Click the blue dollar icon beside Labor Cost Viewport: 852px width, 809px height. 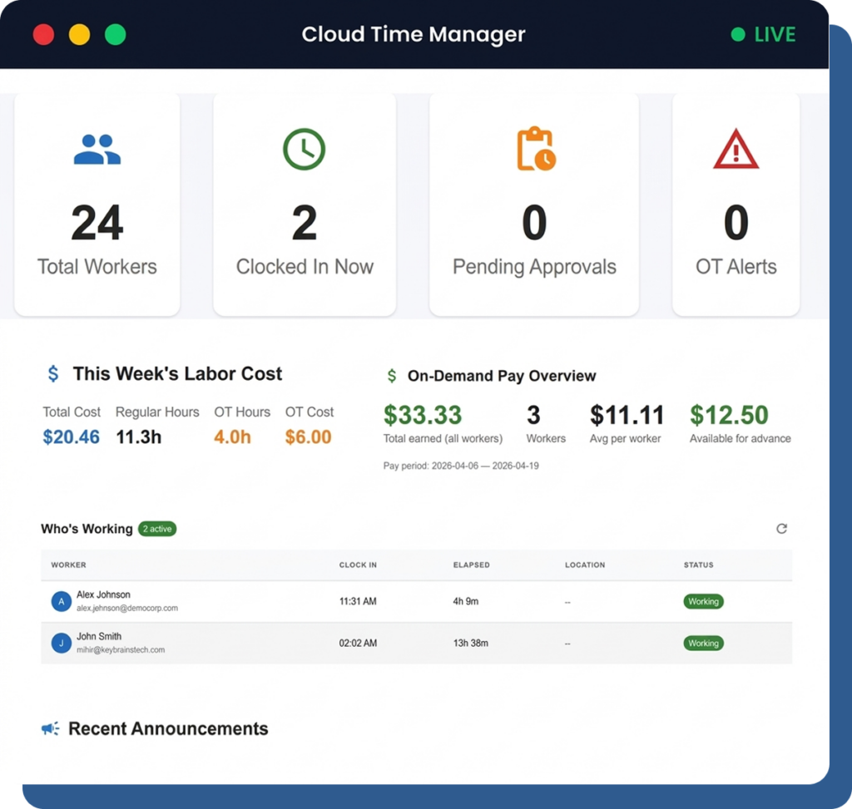[x=53, y=374]
